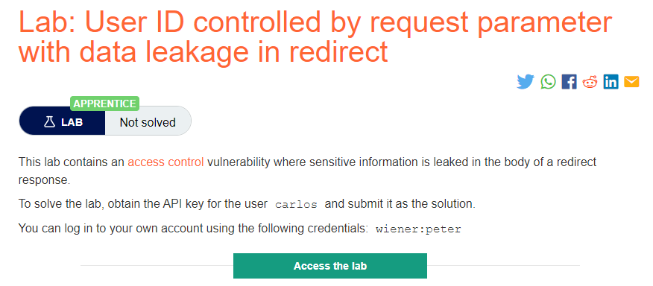Click the orange lab title heading
Image resolution: width=653 pixels, height=286 pixels.
(x=315, y=36)
